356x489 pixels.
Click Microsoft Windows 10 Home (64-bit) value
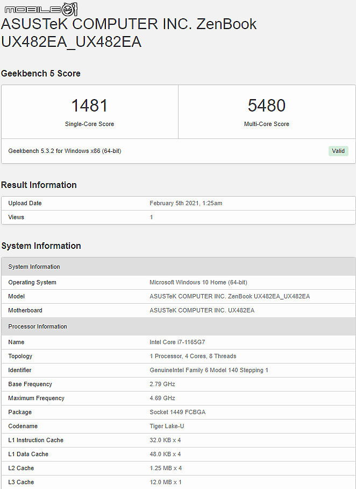pyautogui.click(x=198, y=282)
